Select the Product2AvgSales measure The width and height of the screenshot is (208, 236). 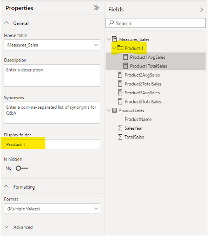[x=142, y=75]
